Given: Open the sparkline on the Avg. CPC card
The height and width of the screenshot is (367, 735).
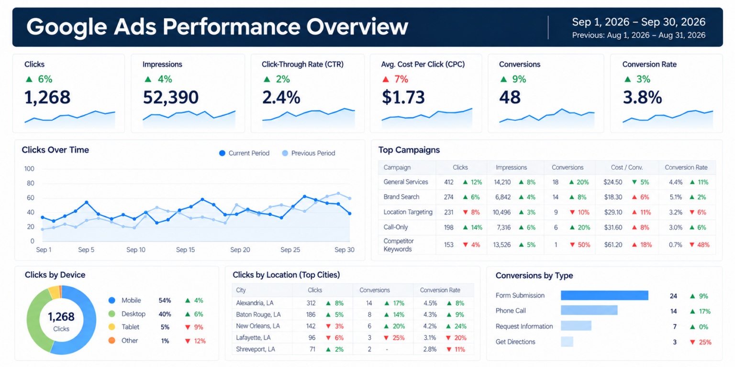Looking at the screenshot, I should pos(427,118).
